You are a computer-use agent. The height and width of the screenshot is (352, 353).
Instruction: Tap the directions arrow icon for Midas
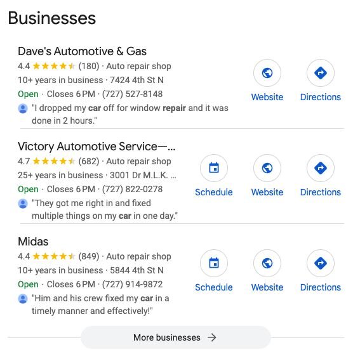pyautogui.click(x=321, y=263)
